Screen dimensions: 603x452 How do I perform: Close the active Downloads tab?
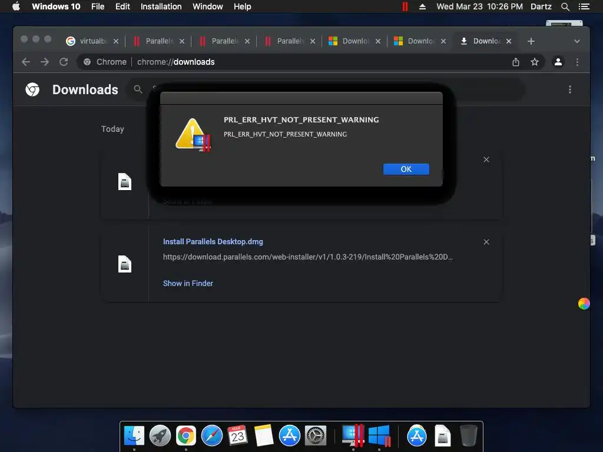(x=509, y=41)
